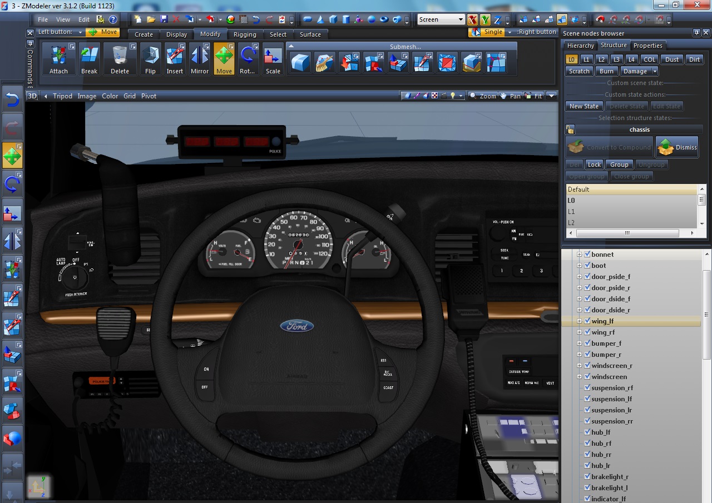This screenshot has width=712, height=503.
Task: Expand the door_pside_f tree node
Action: pos(579,276)
